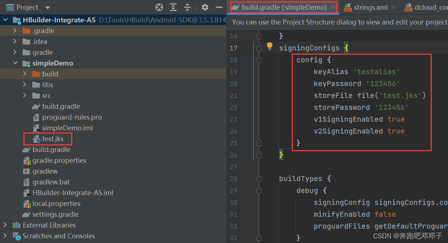Select the orange build folder icon
This screenshot has width=448, height=243.
click(x=36, y=74)
